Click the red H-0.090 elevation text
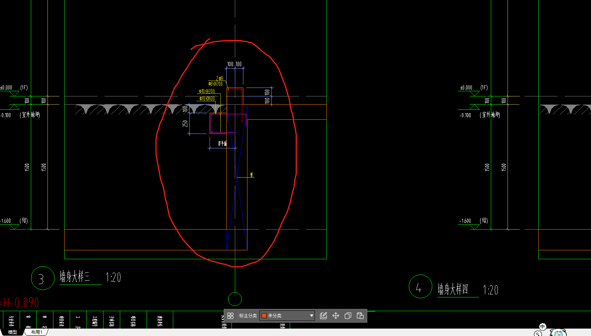Screen dimensions: 591x336 tap(20, 303)
